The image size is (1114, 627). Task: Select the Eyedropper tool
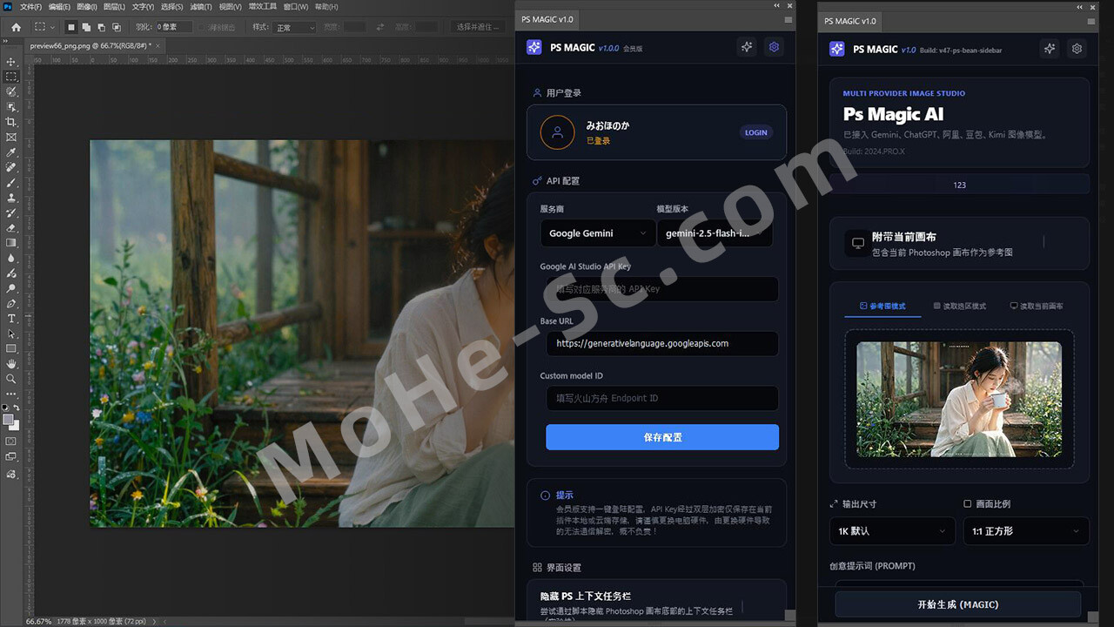pos(11,152)
